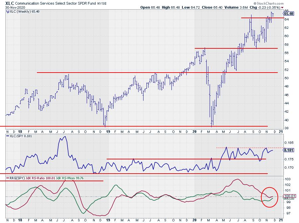Click the Volume 3.6M value
This screenshot has width=299, height=223.
click(x=236, y=7)
